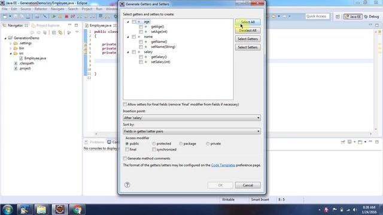Click the Select All button

pos(248,22)
